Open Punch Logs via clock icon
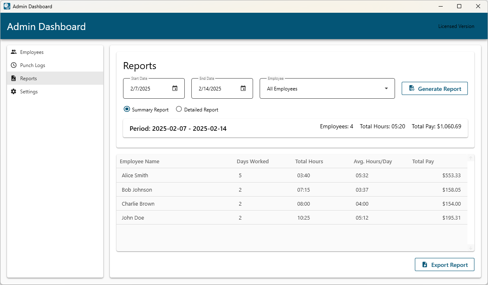 pyautogui.click(x=14, y=65)
